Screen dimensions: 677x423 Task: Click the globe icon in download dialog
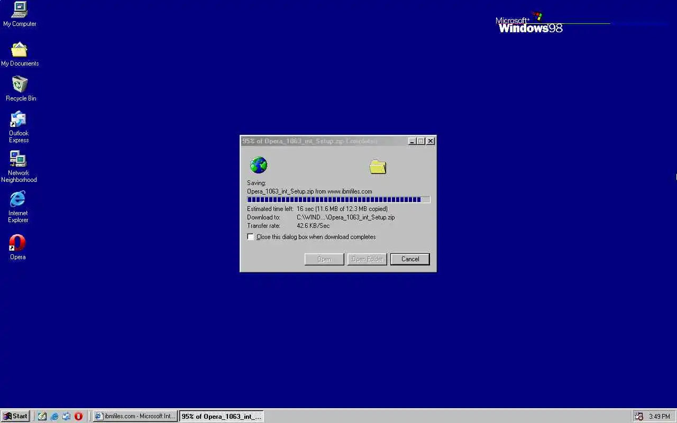259,165
